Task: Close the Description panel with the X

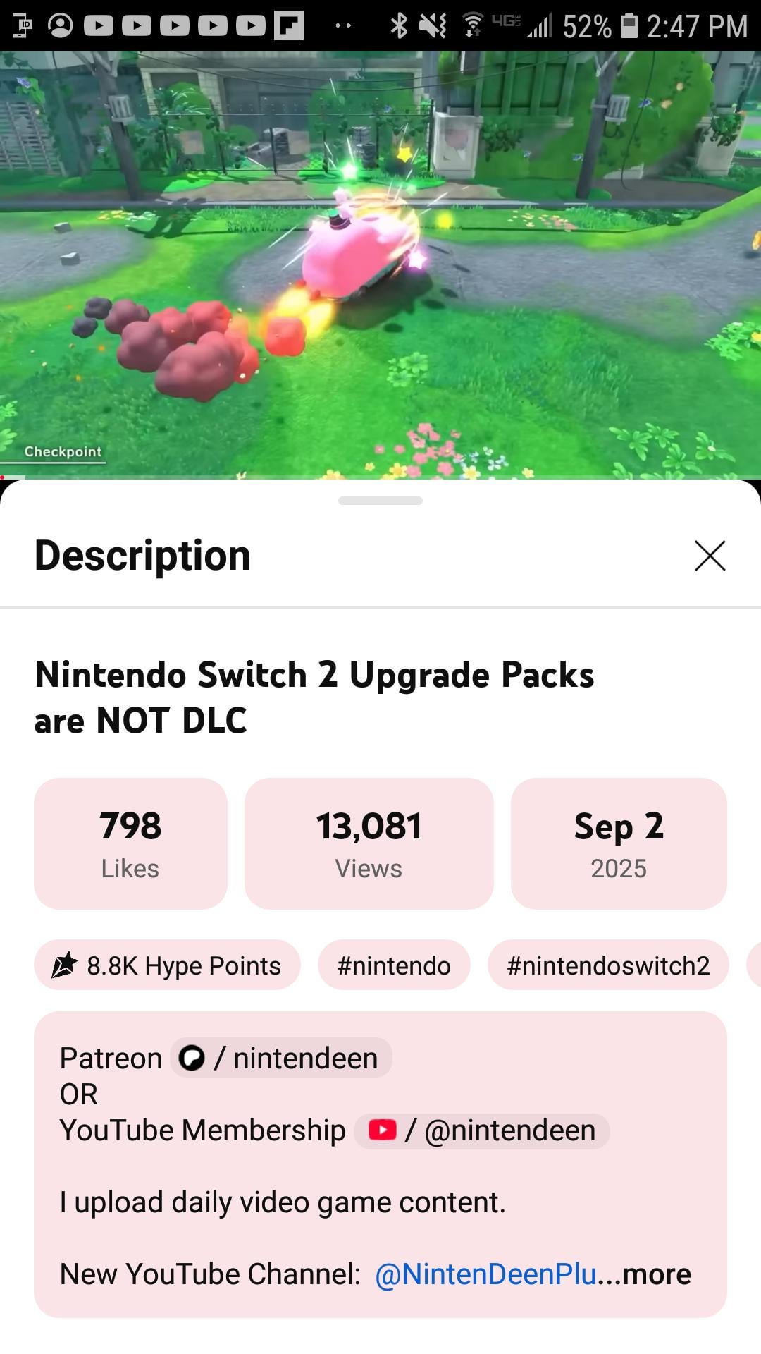Action: [710, 556]
